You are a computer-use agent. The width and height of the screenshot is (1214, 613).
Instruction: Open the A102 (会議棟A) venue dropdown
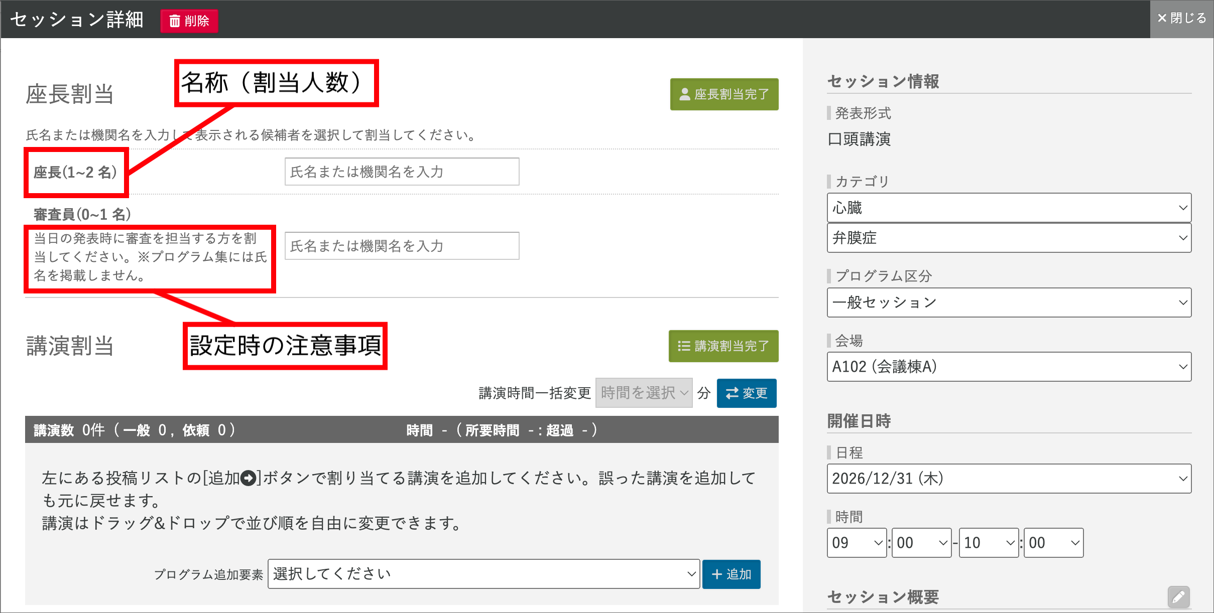coord(1009,367)
